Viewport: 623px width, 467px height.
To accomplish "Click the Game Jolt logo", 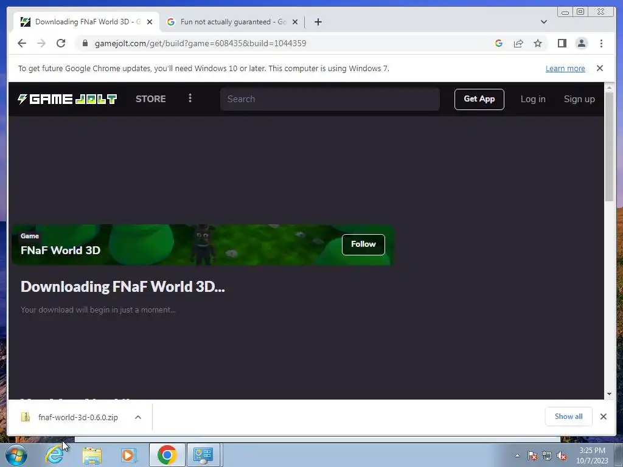I will tap(67, 99).
